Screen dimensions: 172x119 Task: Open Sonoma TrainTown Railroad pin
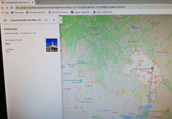tap(81, 81)
